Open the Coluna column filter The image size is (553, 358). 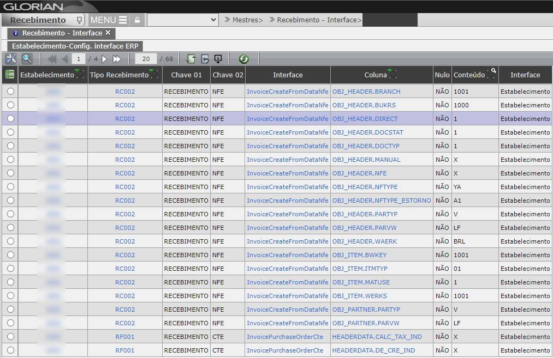392,74
